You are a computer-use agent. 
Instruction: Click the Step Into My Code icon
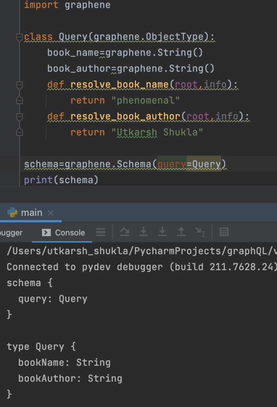162,232
